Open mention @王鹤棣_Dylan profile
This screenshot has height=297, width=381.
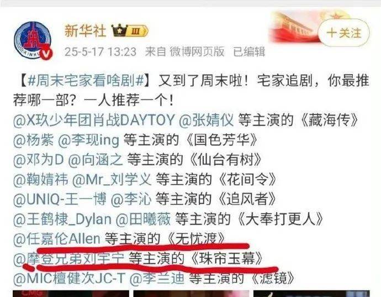point(62,220)
